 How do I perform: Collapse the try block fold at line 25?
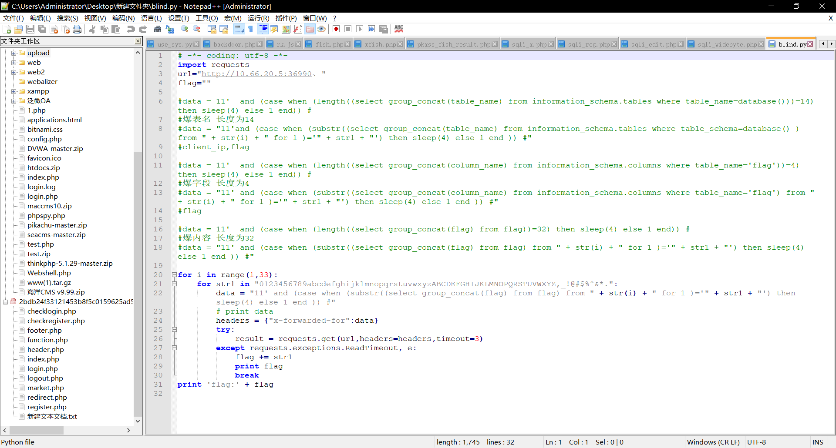[x=174, y=330]
